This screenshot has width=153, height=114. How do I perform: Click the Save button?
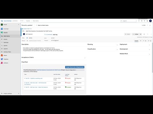(127, 34)
